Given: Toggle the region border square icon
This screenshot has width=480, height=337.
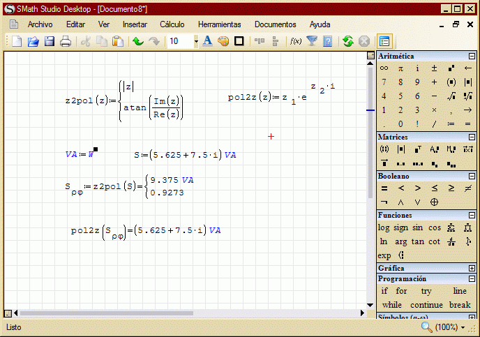Looking at the screenshot, I should pos(239,41).
